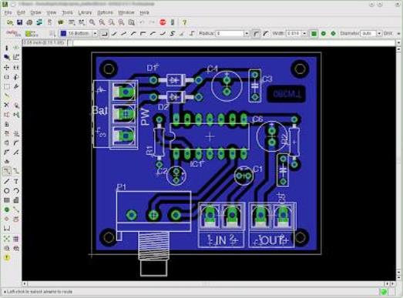403x298 pixels.
Task: Toggle the rounded wire bend option
Action: pyautogui.click(x=256, y=34)
